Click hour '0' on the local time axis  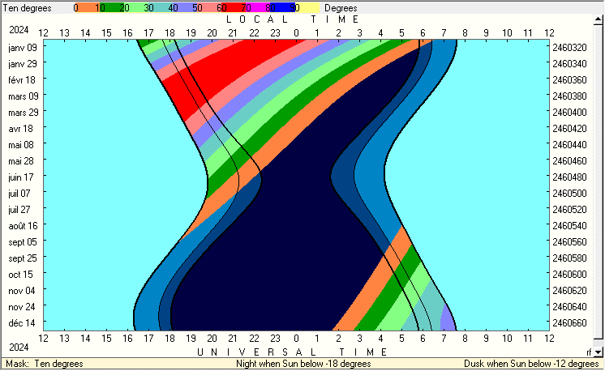pyautogui.click(x=296, y=33)
